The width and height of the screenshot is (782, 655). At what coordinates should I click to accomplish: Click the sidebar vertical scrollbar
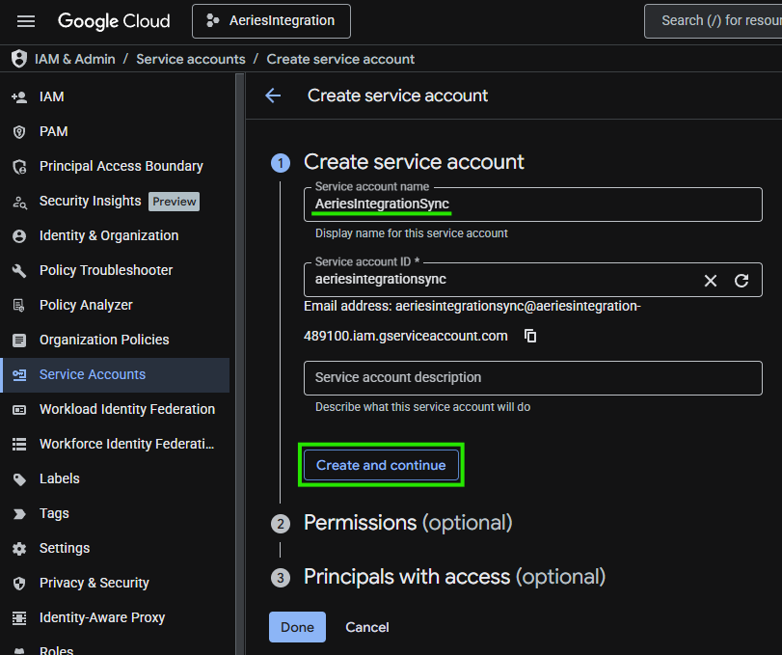click(240, 365)
